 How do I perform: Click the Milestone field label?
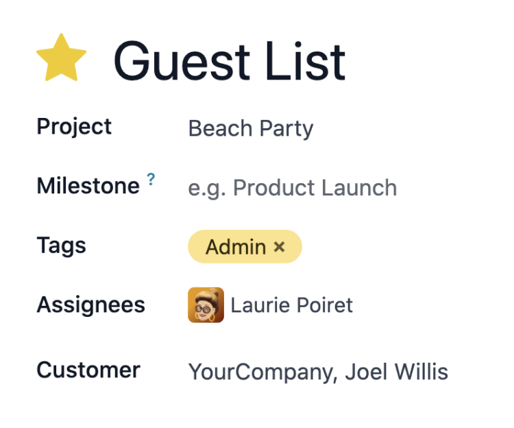click(88, 186)
